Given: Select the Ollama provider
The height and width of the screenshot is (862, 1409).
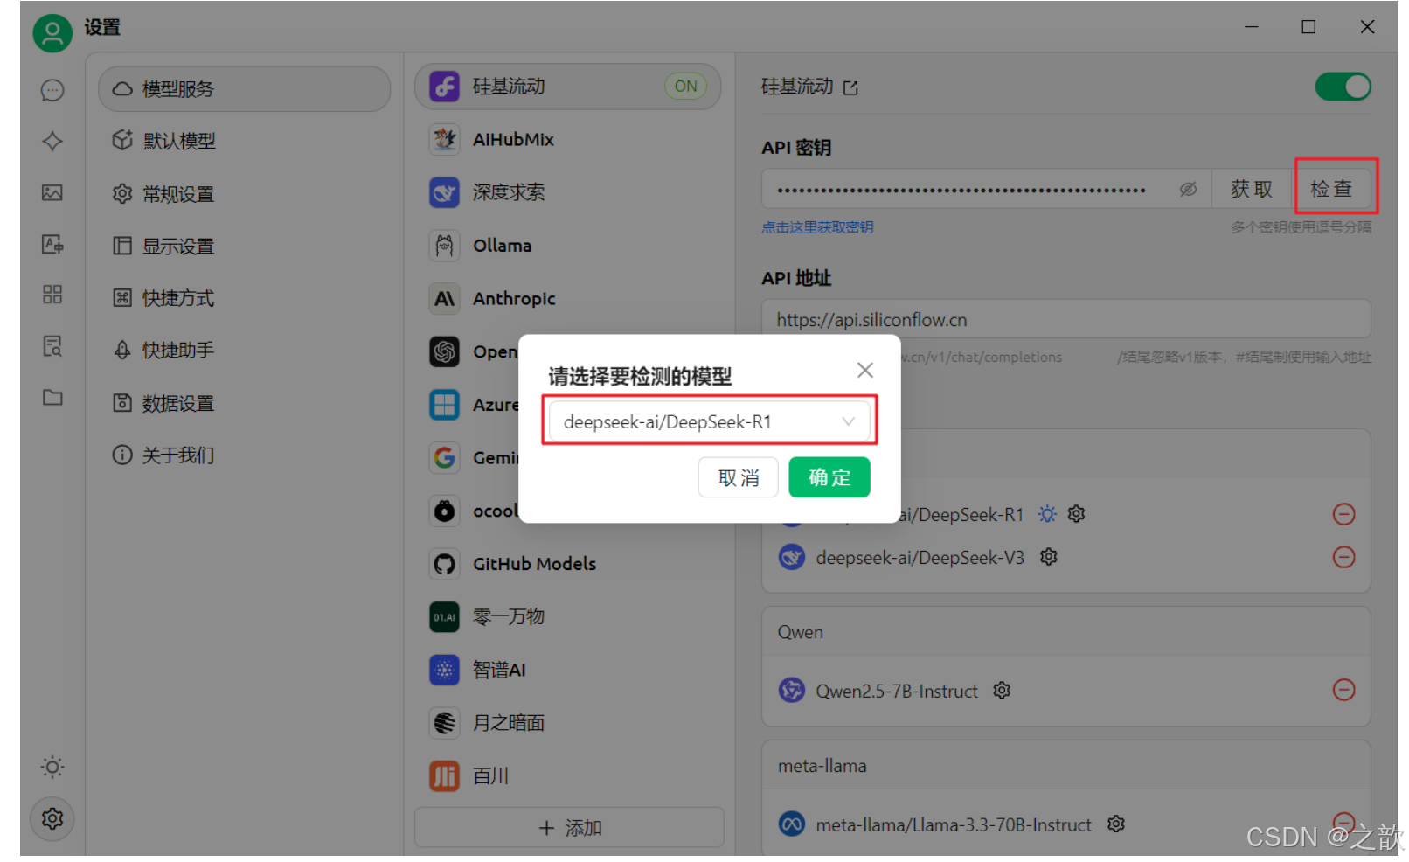Looking at the screenshot, I should 568,246.
